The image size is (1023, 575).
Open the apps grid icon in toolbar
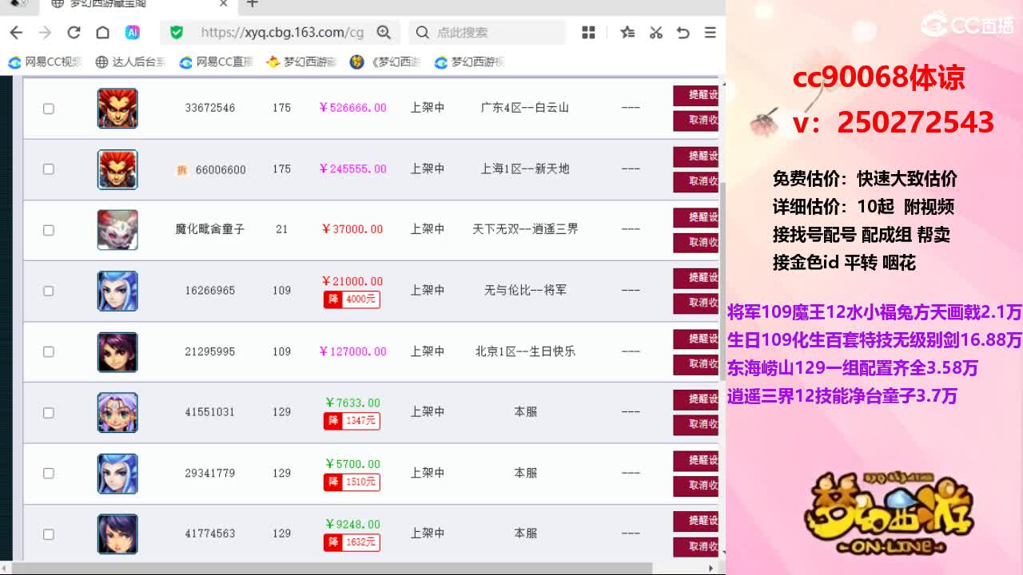click(589, 33)
